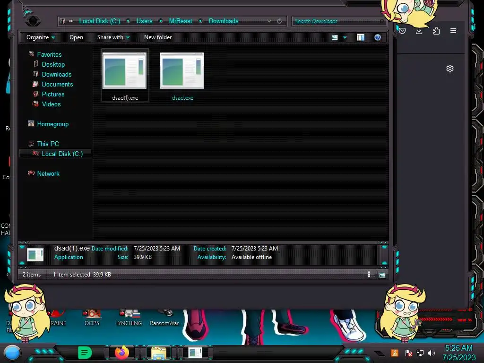Select Network in navigation pane

48,173
